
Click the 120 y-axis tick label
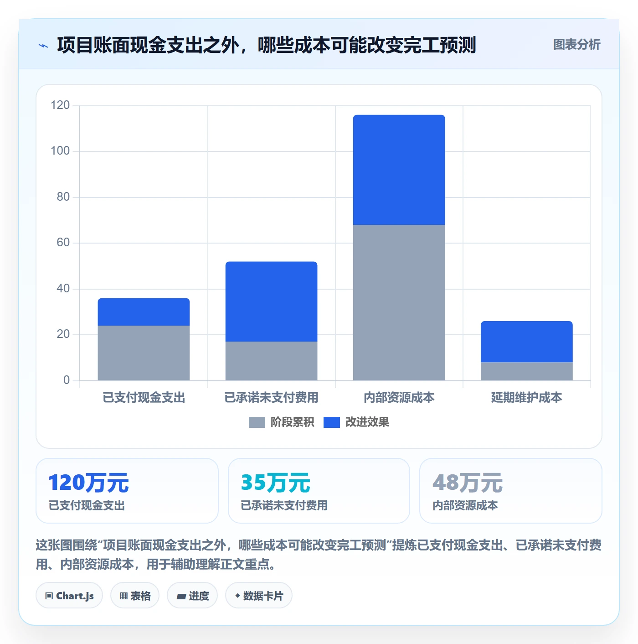tap(60, 105)
